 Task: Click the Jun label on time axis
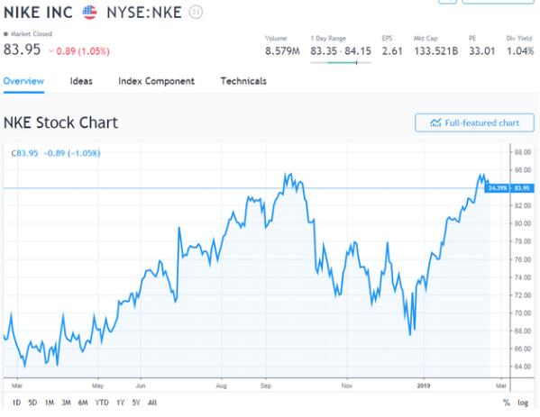pos(141,385)
